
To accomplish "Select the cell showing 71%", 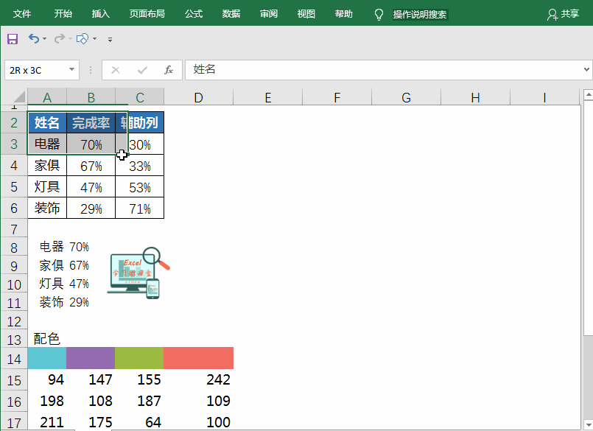I will 139,208.
